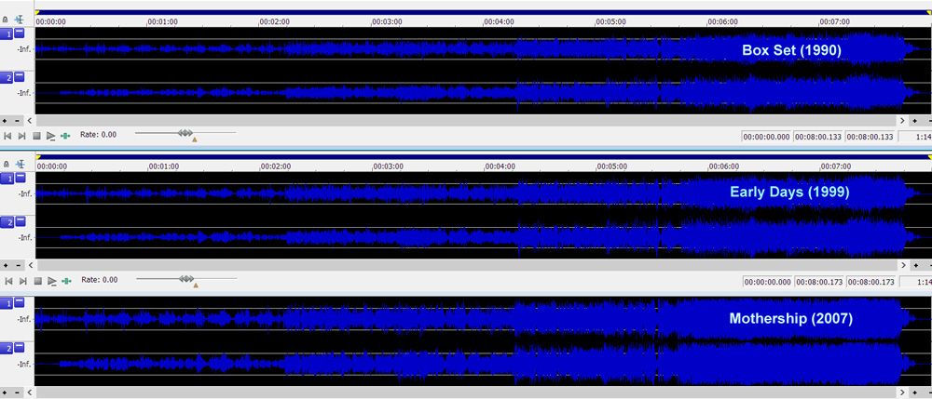Click the green scrub icon under Early Days
The width and height of the screenshot is (932, 399).
65,281
